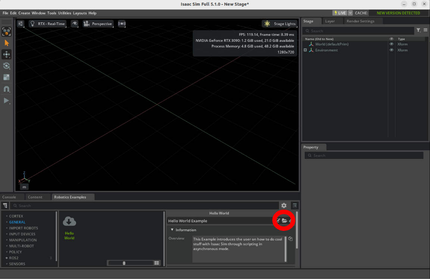Select the Move tool in left toolbar
430x279 pixels.
pyautogui.click(x=6, y=54)
